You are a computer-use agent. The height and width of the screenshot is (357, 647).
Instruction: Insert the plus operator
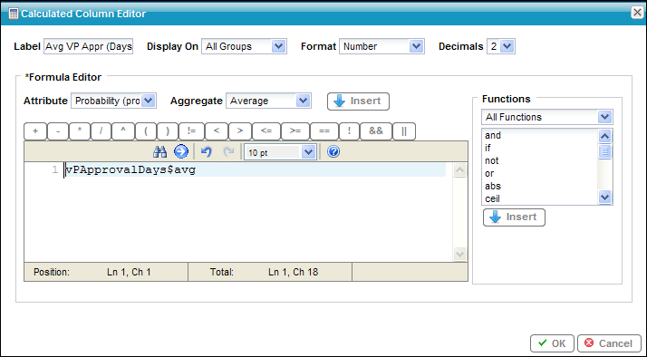point(35,131)
